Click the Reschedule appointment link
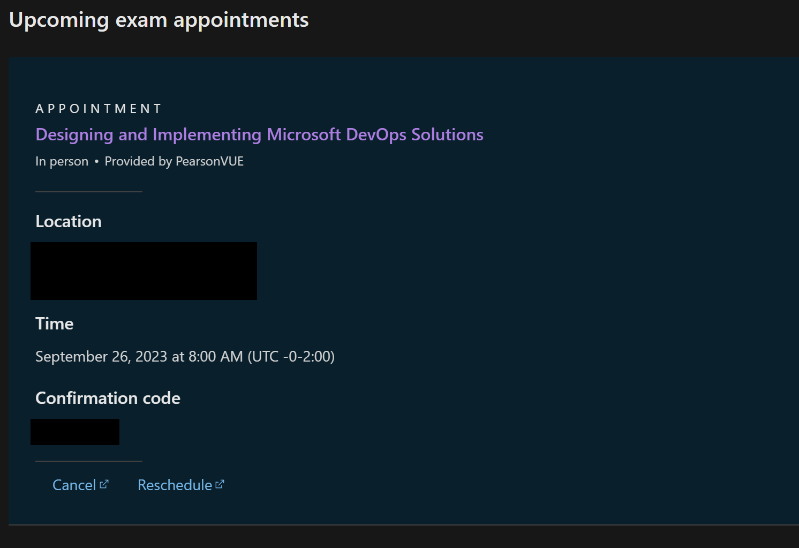 [x=181, y=485]
